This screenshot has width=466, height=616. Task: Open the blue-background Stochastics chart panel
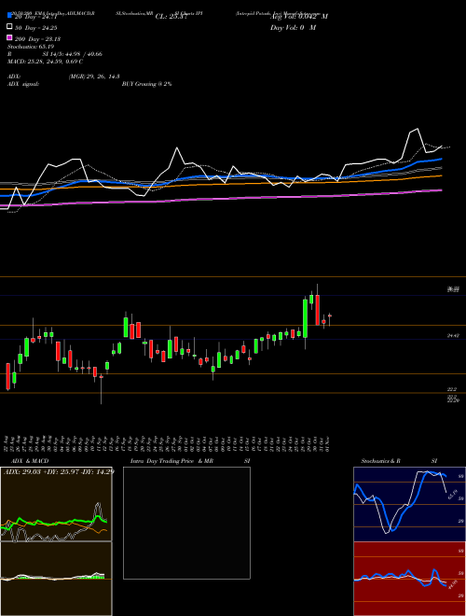pos(409,504)
